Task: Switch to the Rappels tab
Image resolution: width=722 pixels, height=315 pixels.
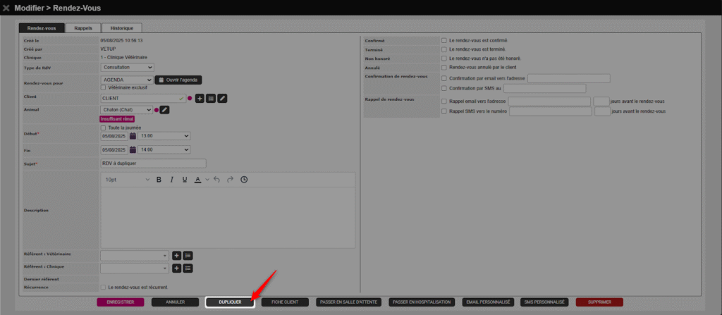Action: [83, 28]
